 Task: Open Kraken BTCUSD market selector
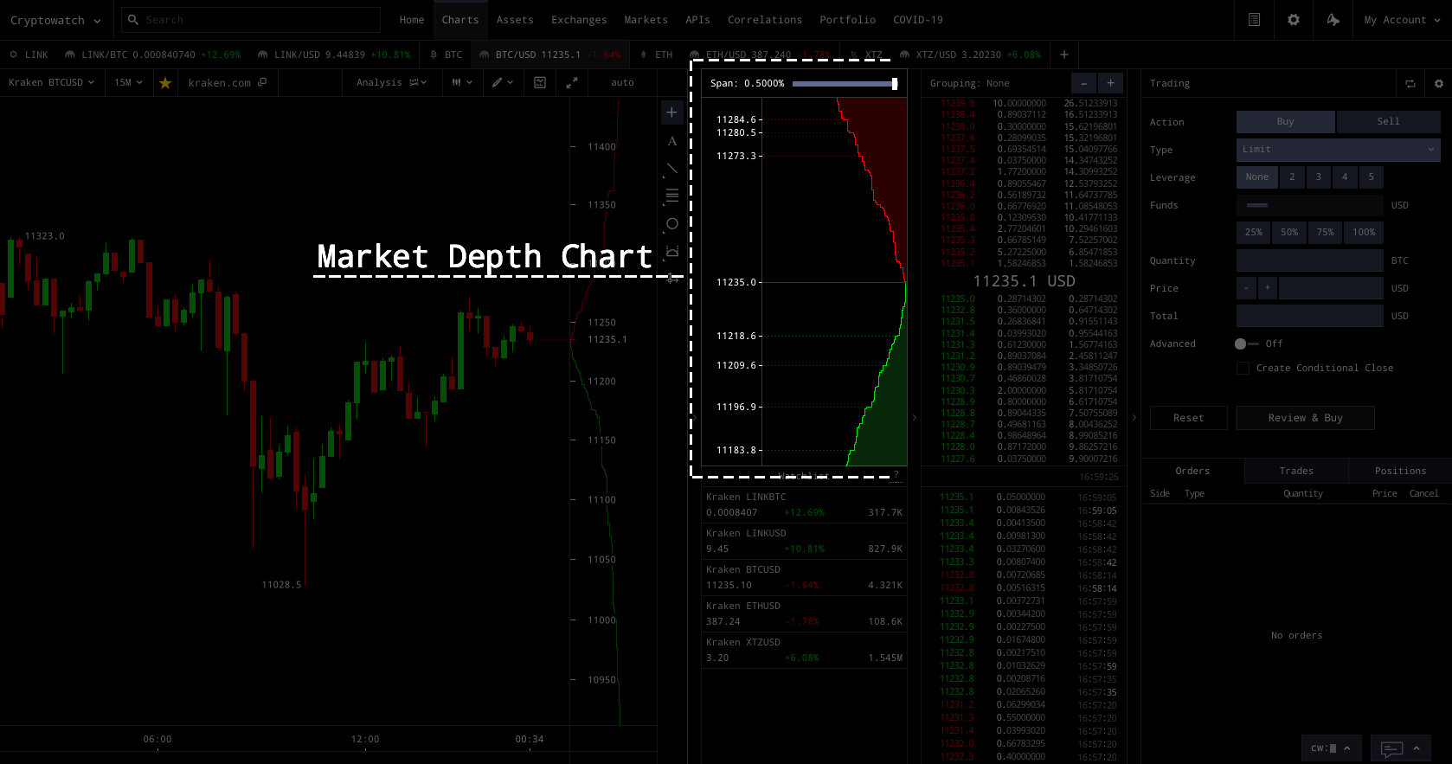coord(51,83)
